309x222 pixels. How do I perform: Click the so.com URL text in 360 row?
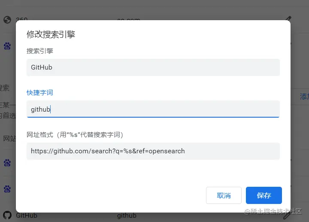coord(129,19)
